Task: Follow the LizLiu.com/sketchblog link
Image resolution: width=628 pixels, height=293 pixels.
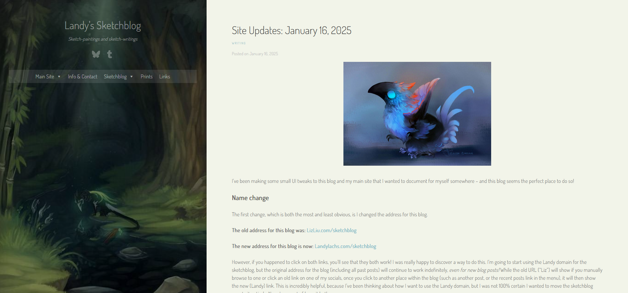Action: [332, 230]
